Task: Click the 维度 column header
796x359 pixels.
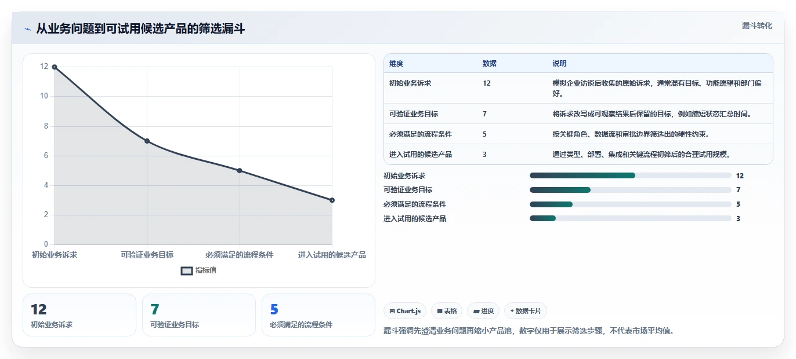Action: [396, 64]
